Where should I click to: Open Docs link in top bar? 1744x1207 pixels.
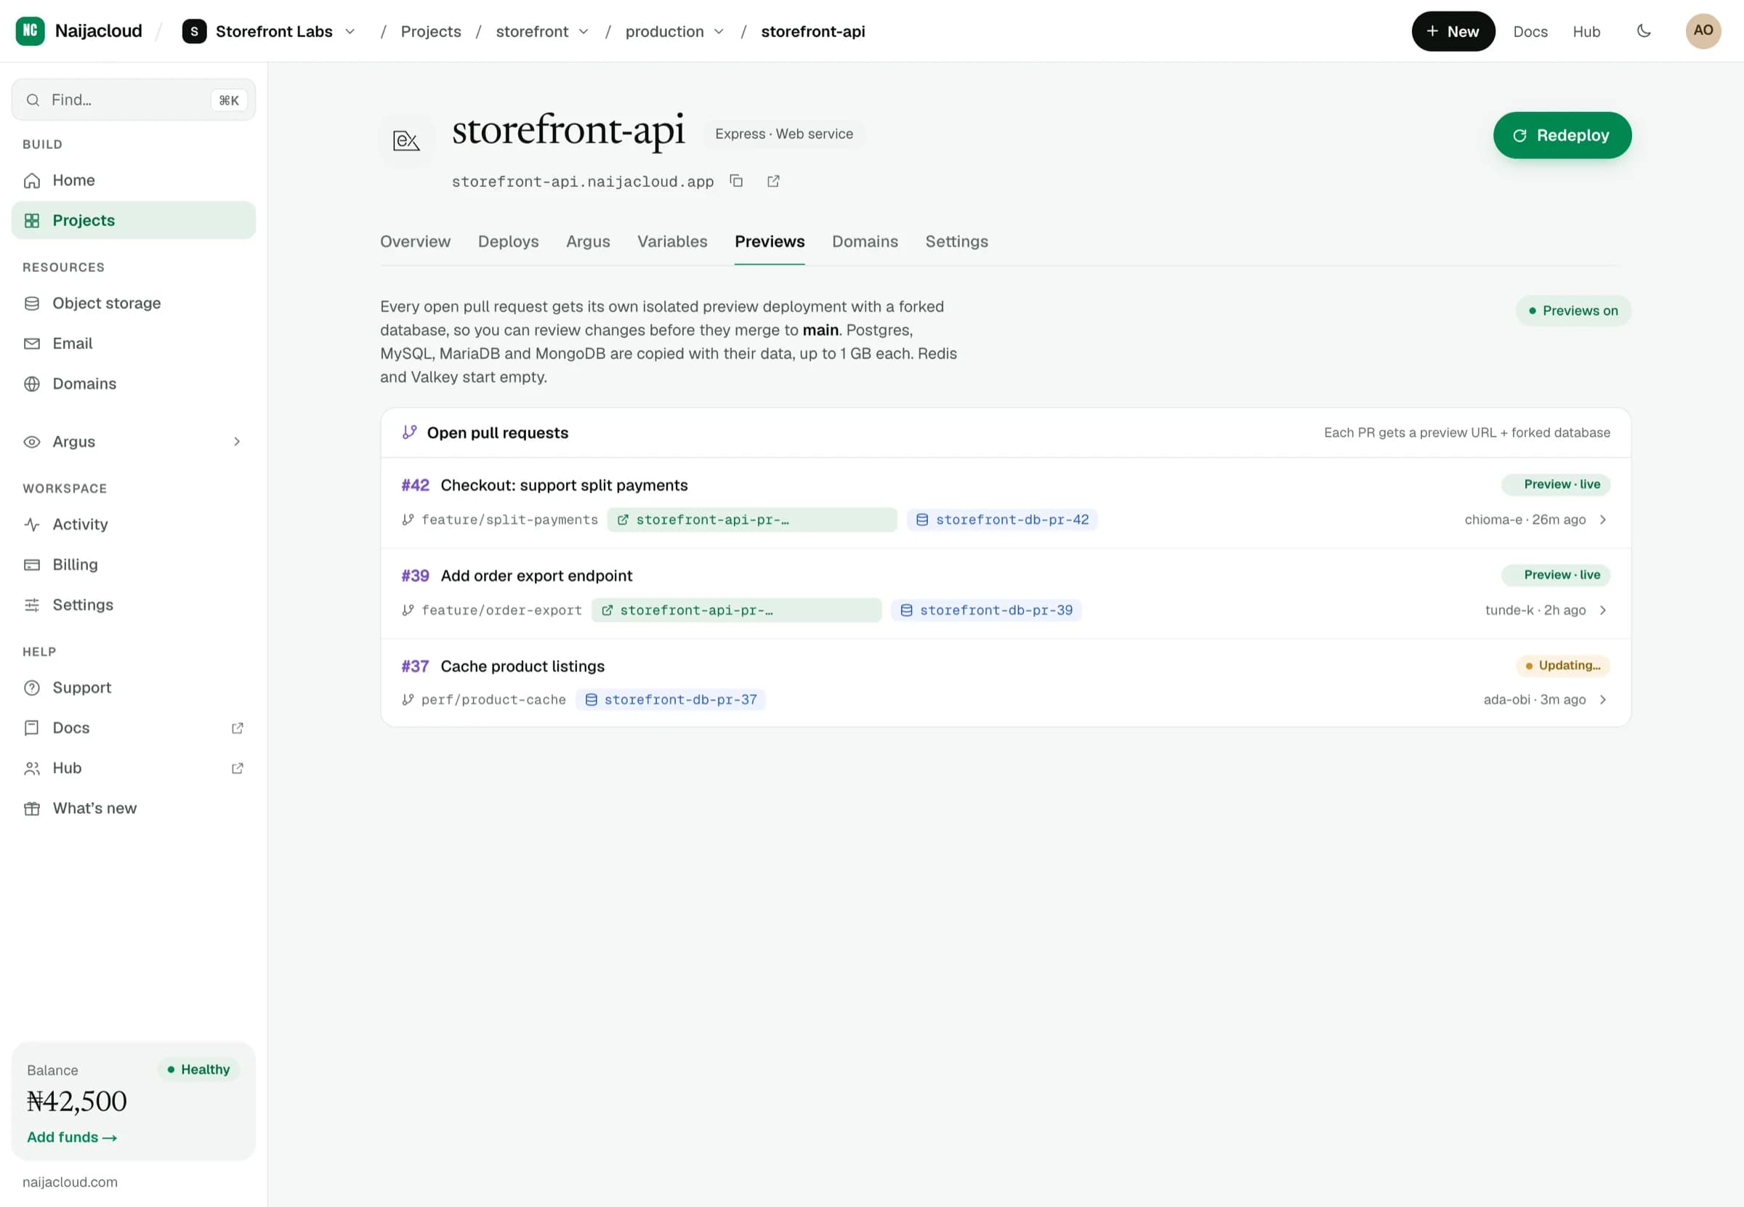(x=1530, y=31)
